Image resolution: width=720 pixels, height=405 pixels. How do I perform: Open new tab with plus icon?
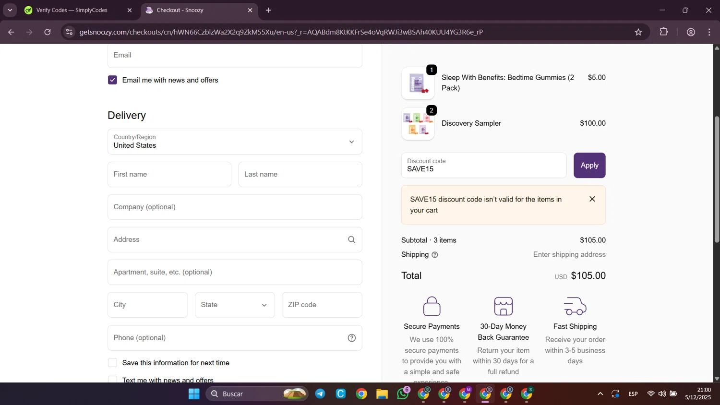click(x=268, y=10)
